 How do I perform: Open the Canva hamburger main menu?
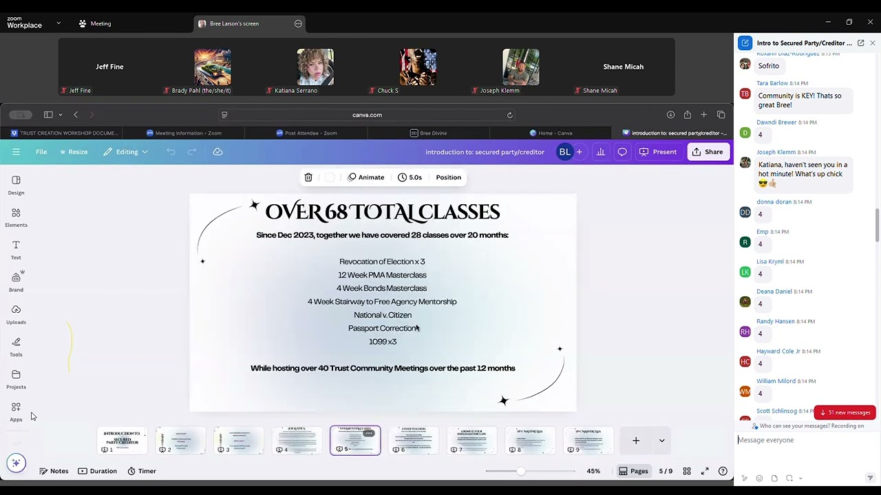(x=16, y=152)
